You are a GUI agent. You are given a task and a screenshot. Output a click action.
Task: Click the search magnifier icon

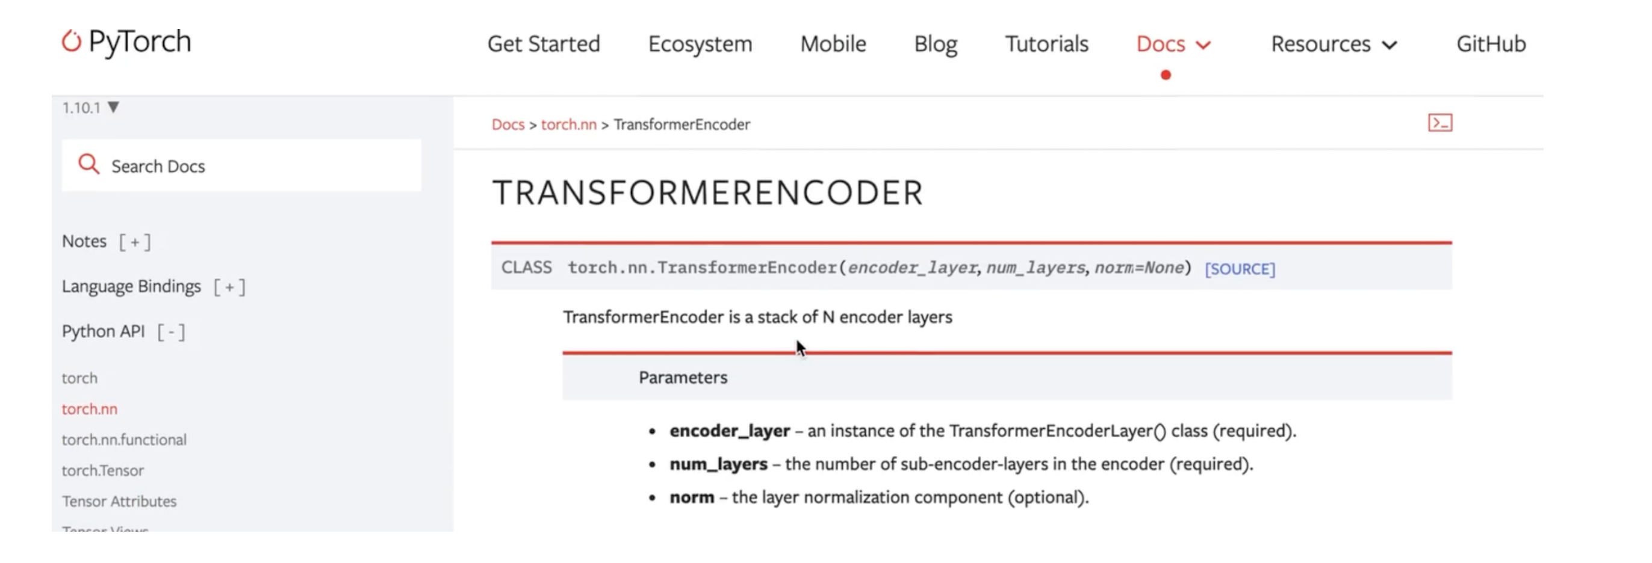88,165
